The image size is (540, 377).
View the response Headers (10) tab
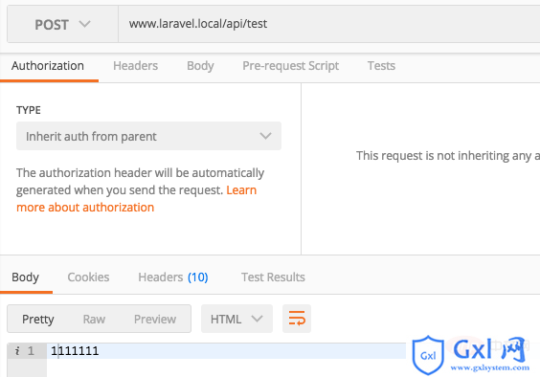173,277
